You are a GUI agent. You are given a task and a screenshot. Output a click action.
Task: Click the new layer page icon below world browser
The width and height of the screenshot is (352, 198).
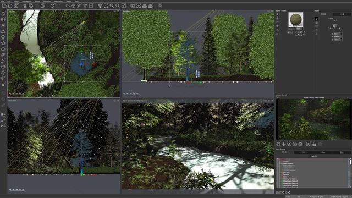pyautogui.click(x=277, y=193)
